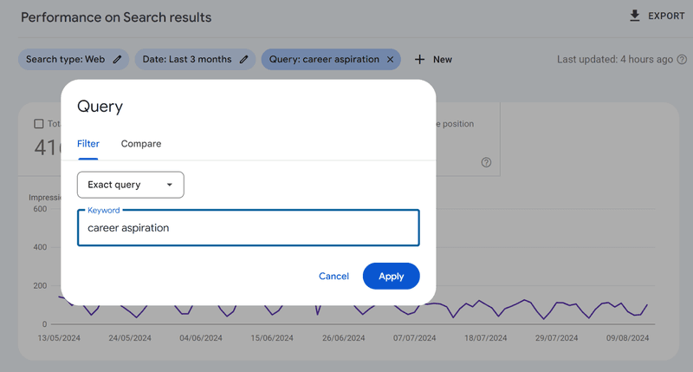Viewport: 693px width, 372px height.
Task: Click the 29/07/2024 axis date label
Action: pos(556,338)
